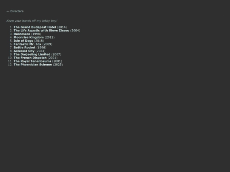This screenshot has height=172, width=230.
Task: Click the quote 'Keep your hands off my lobby boy!'
Action: (32, 21)
